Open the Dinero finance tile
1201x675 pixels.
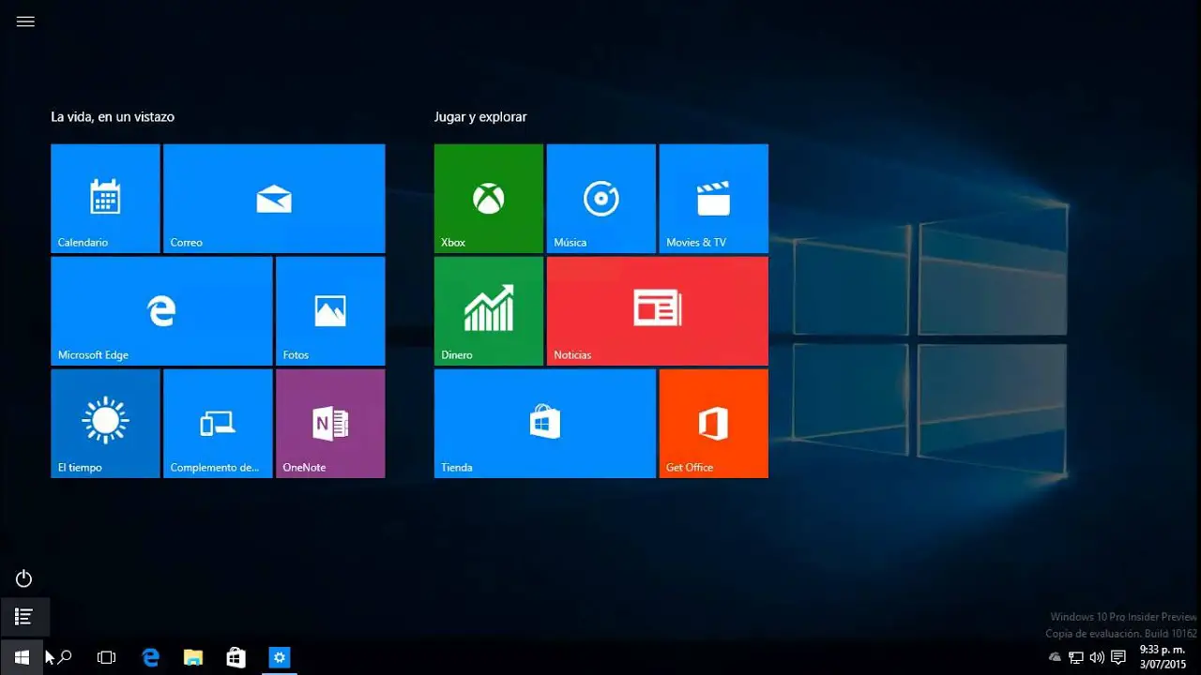click(489, 310)
